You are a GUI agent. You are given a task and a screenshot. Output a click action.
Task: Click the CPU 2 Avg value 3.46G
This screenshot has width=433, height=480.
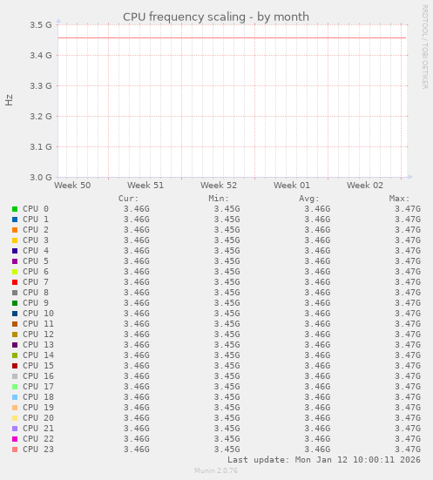[317, 230]
